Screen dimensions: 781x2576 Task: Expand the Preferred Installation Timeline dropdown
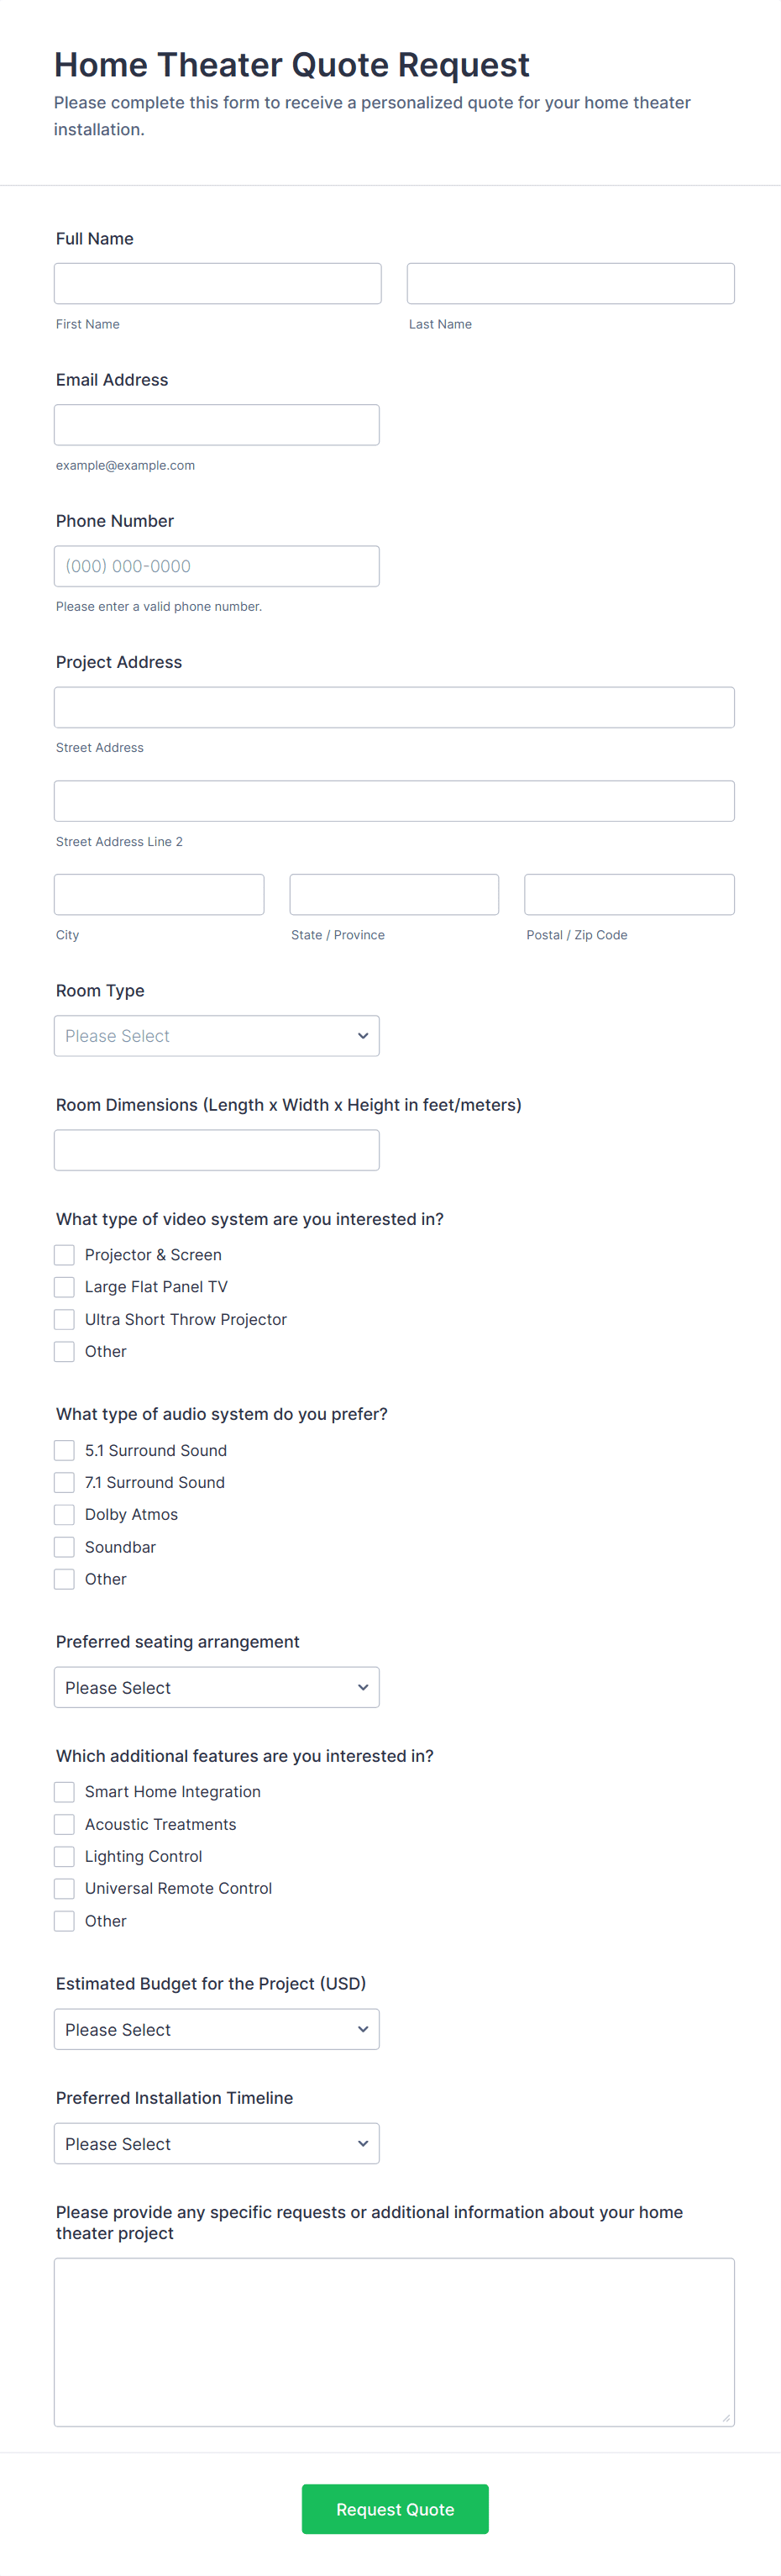pos(216,2143)
